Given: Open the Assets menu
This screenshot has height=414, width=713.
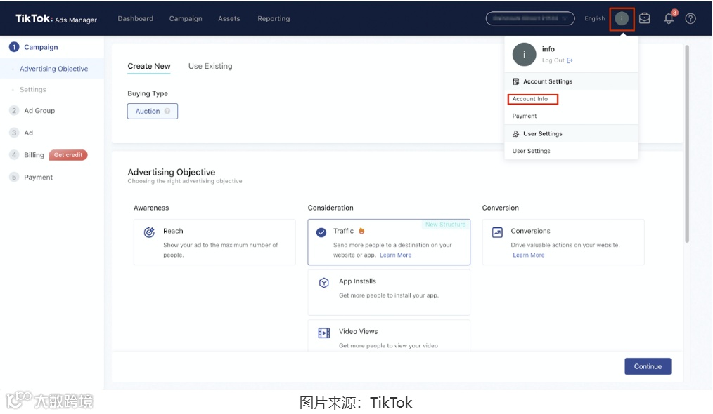Looking at the screenshot, I should 229,19.
